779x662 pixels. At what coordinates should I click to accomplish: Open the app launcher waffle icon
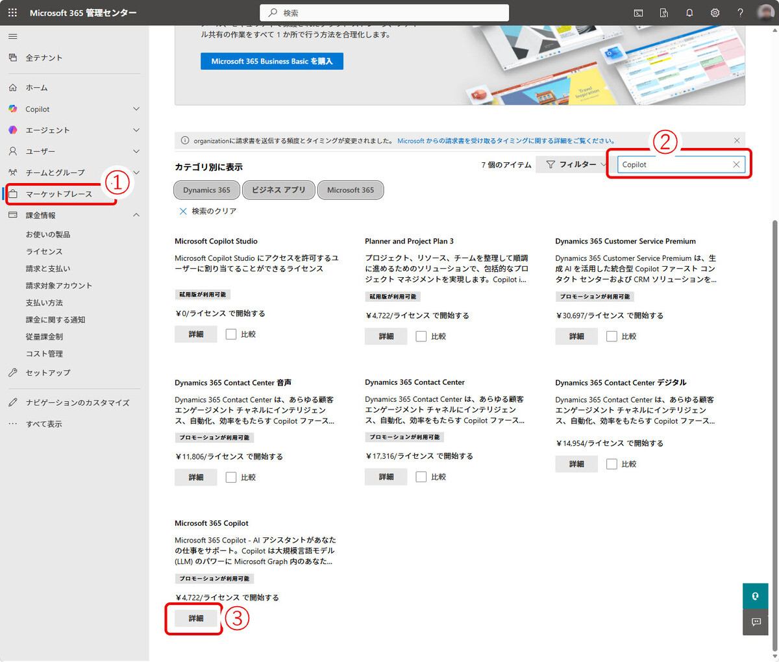click(x=12, y=12)
